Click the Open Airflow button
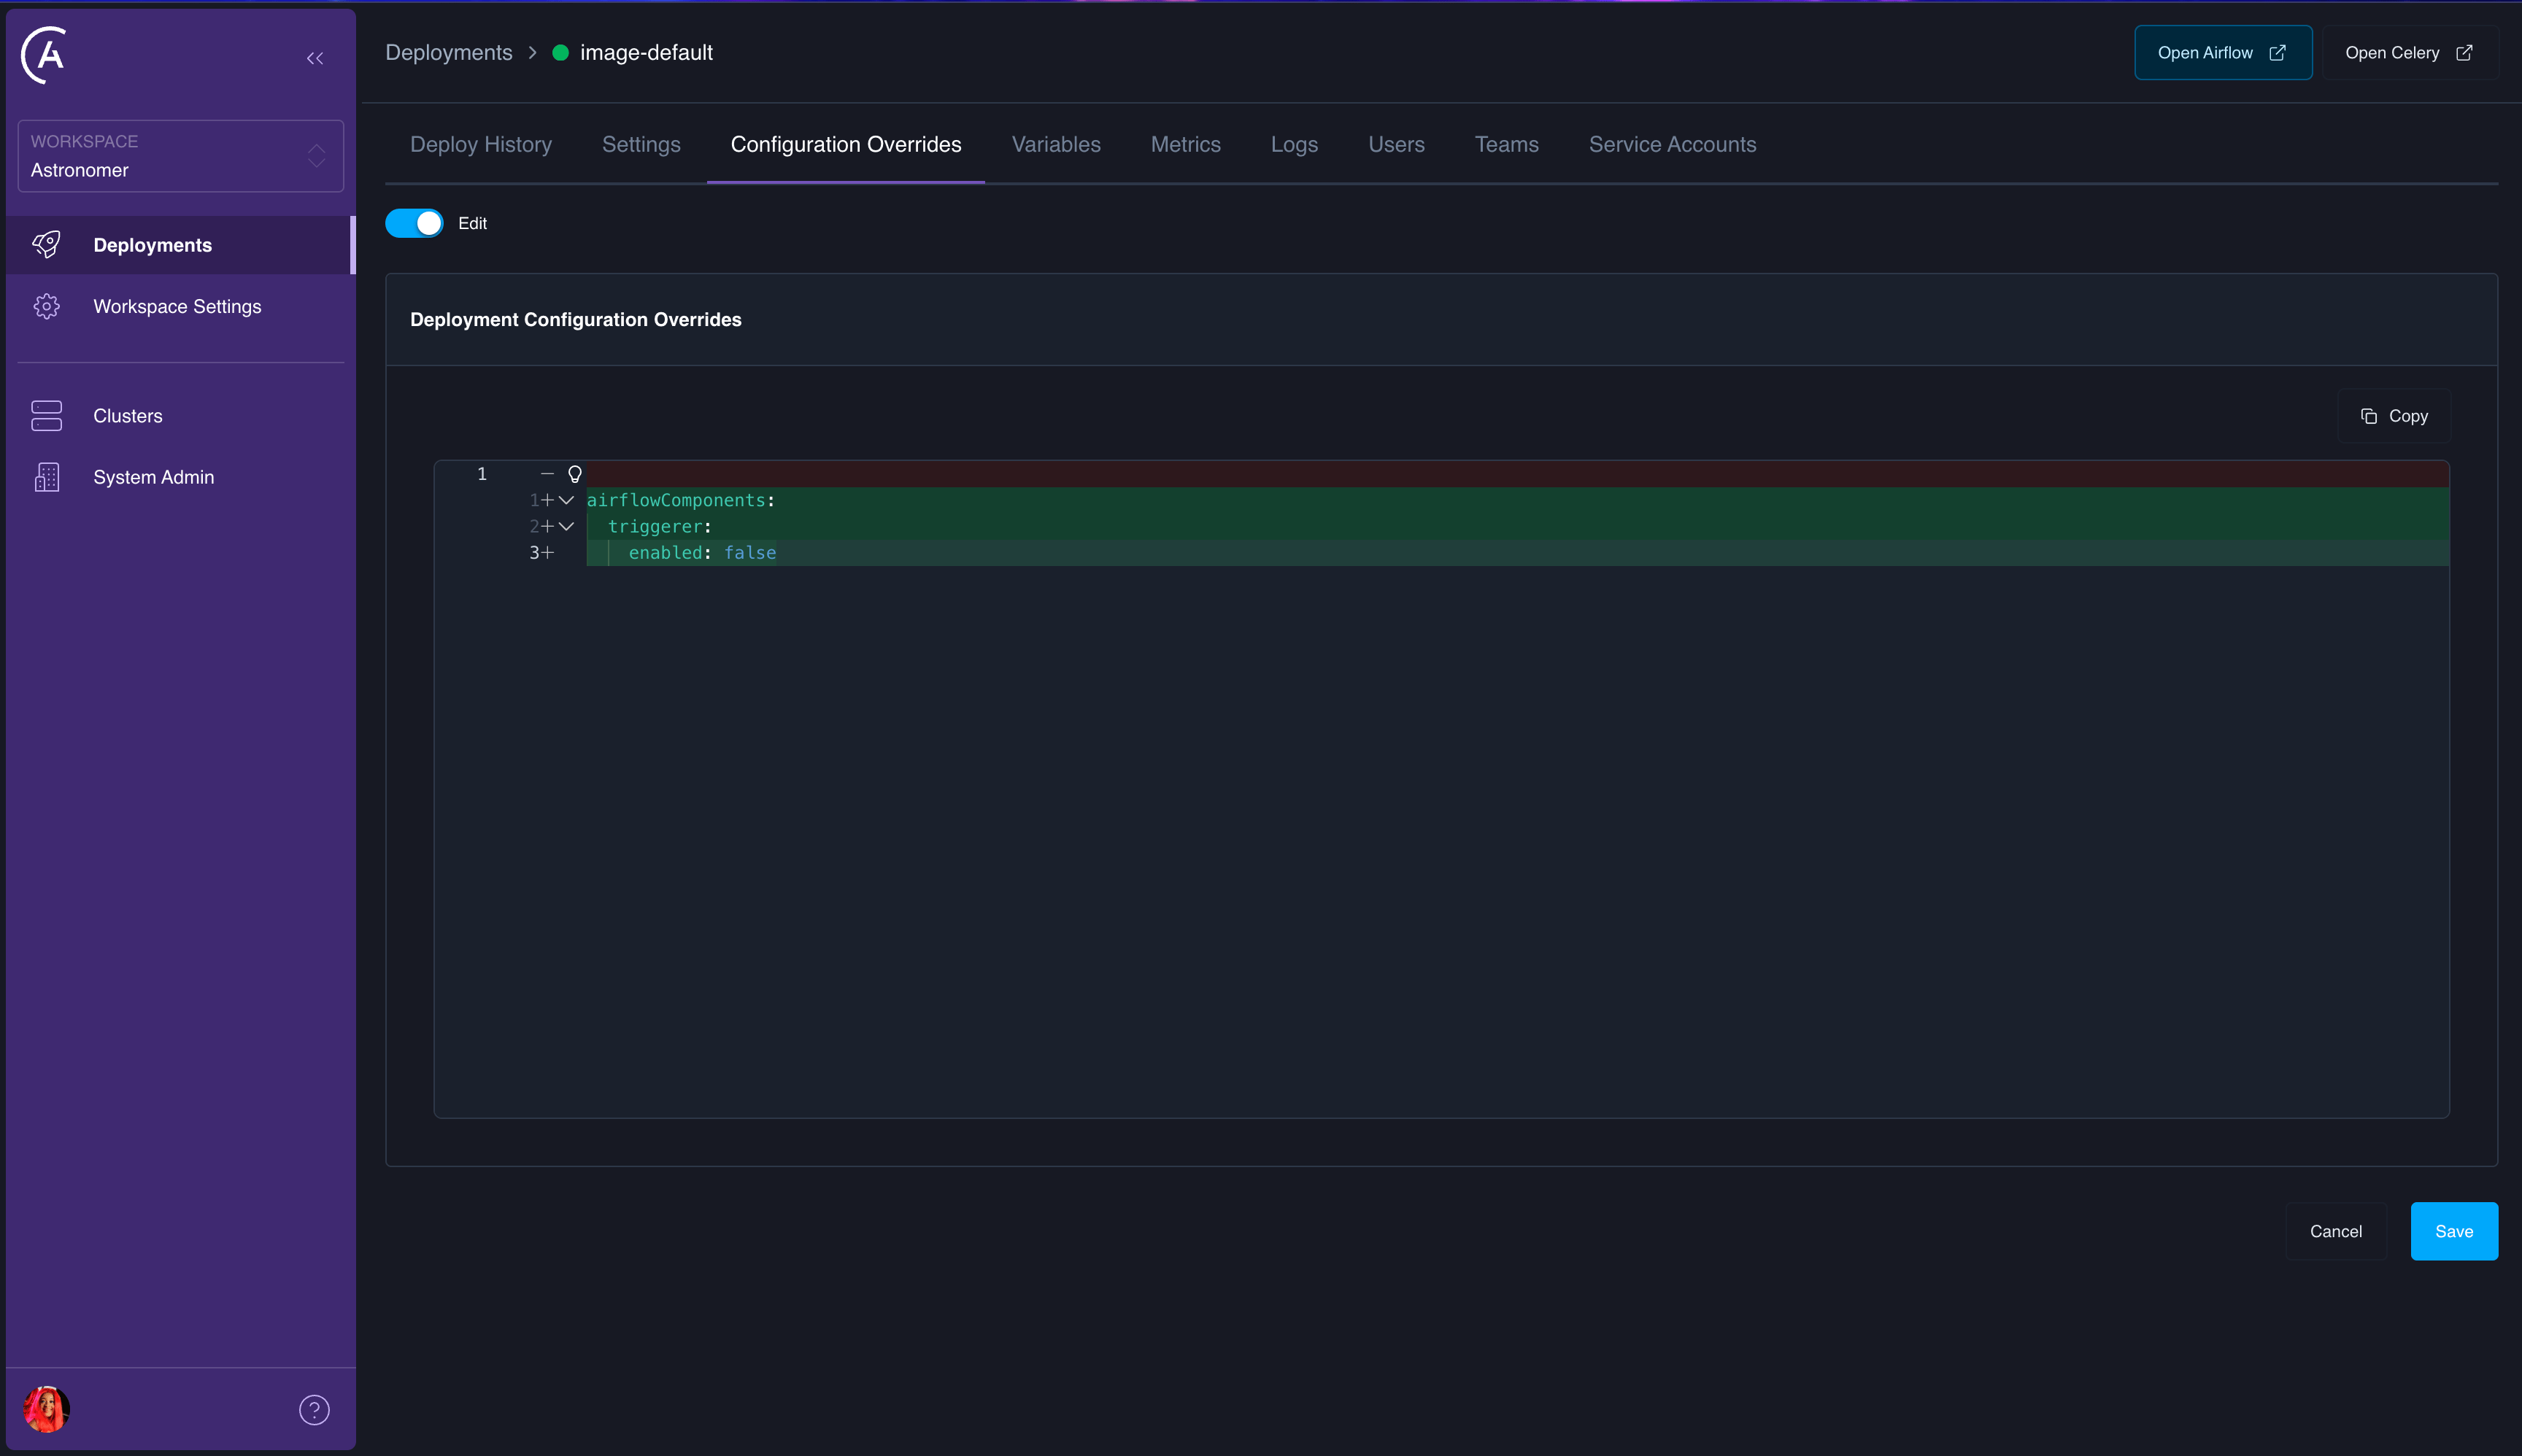2522x1456 pixels. tap(2223, 53)
